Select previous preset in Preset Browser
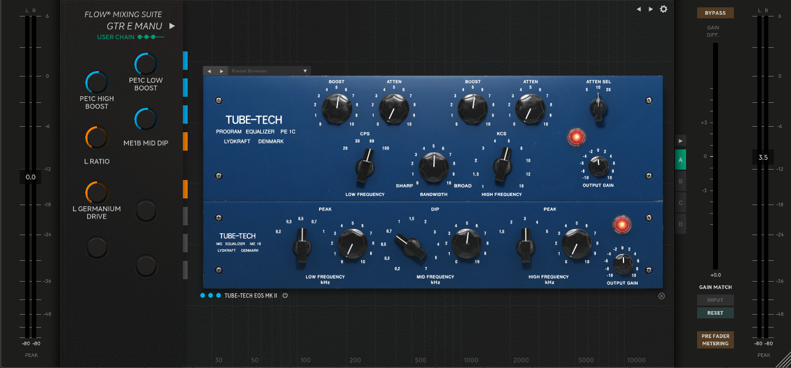 click(x=209, y=71)
